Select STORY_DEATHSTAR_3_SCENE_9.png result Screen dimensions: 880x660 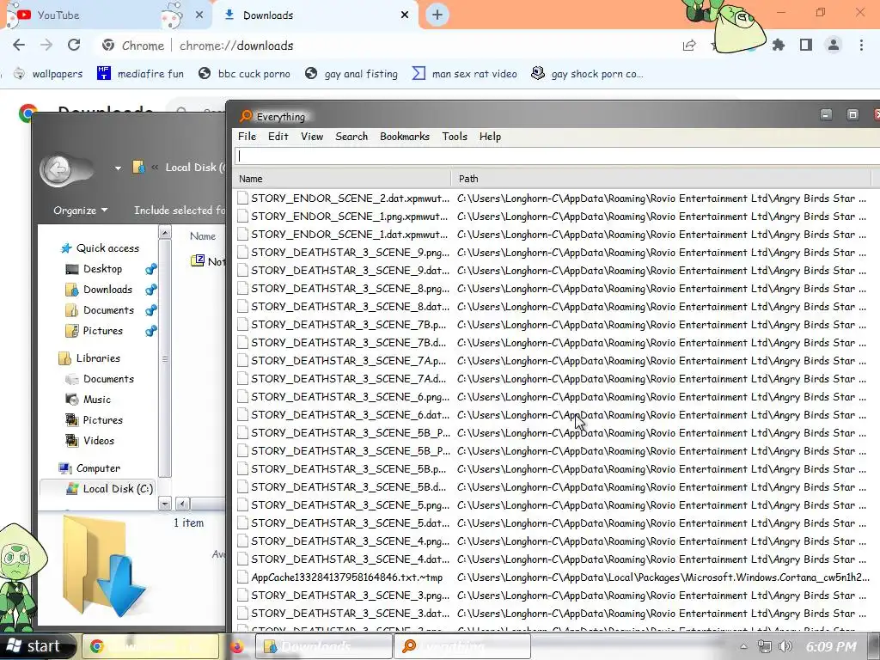(x=553, y=252)
